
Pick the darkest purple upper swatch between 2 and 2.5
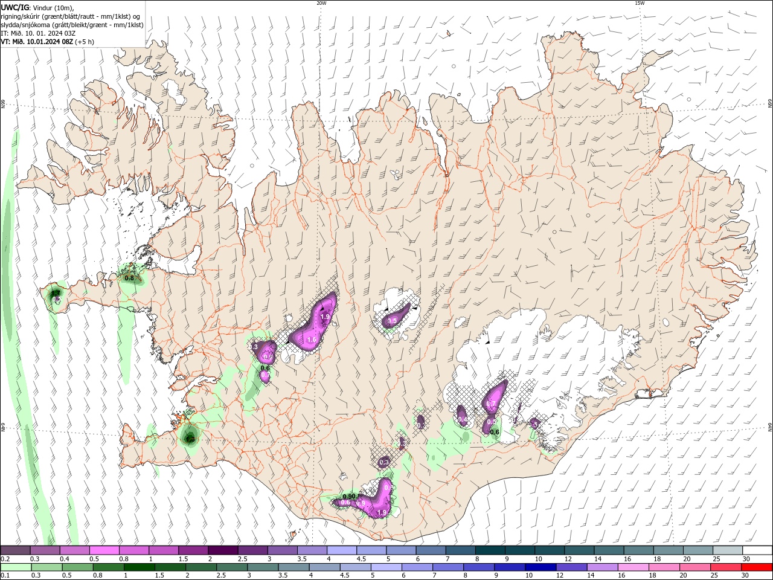coord(223,550)
